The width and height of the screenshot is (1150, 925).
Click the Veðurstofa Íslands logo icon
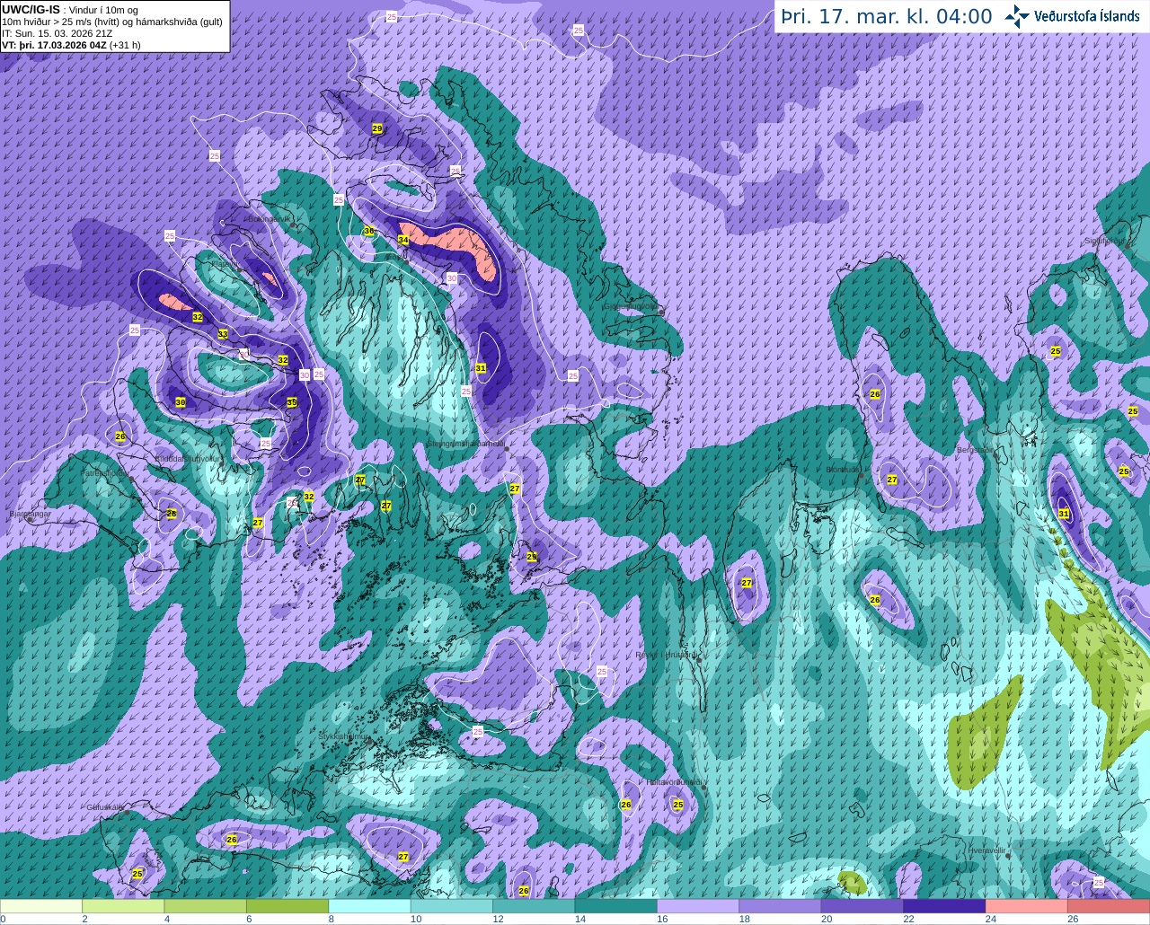click(1017, 16)
